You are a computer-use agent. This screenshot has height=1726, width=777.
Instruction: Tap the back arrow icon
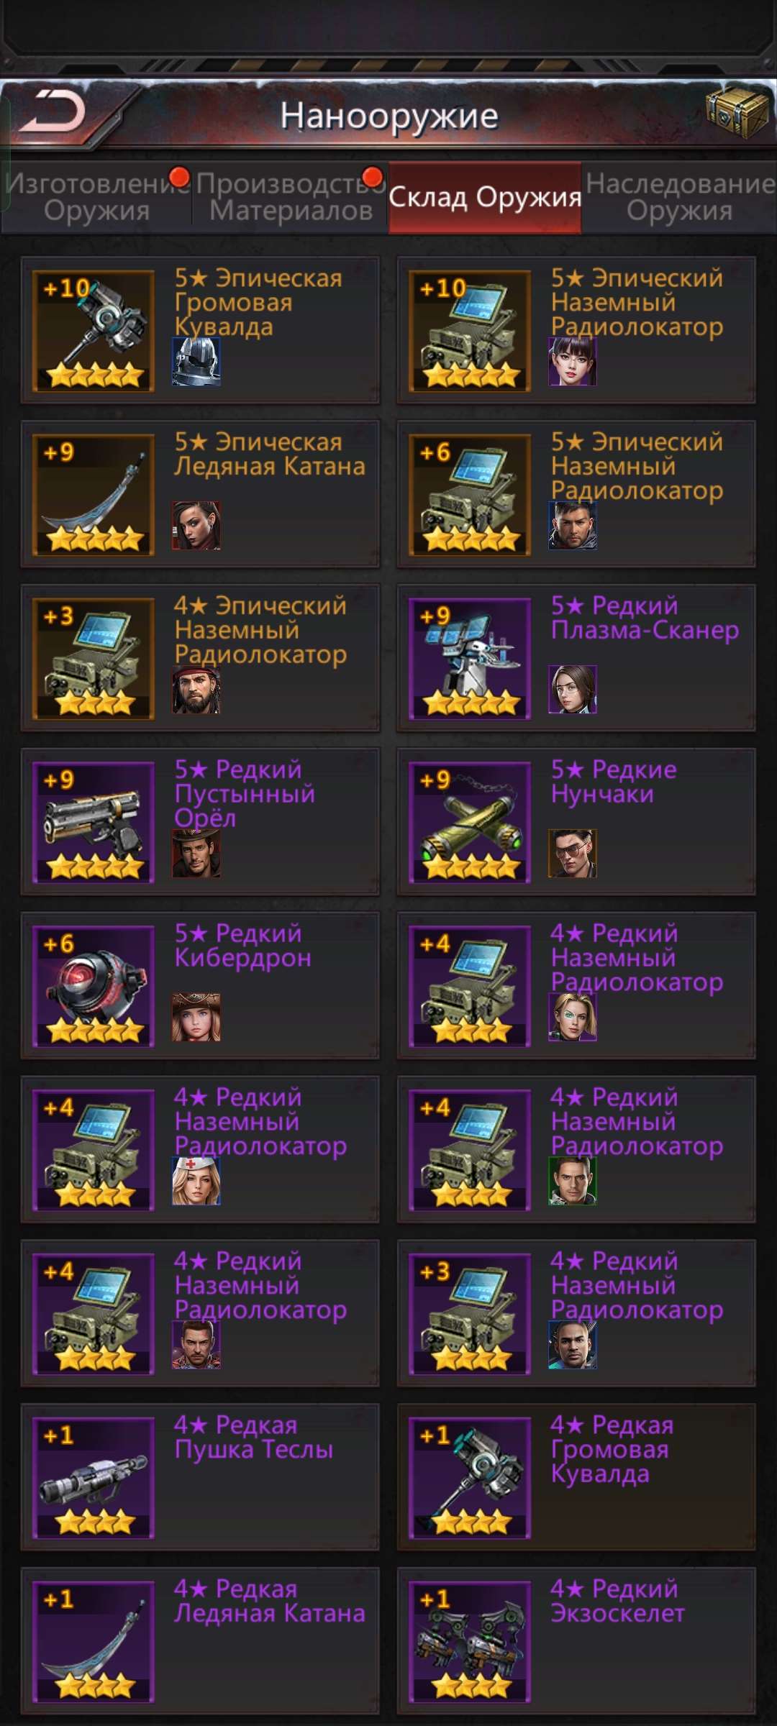(52, 113)
